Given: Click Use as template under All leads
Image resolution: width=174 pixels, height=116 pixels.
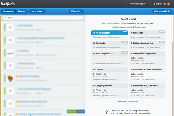Looking at the screenshot, I should pyautogui.click(x=100, y=37).
